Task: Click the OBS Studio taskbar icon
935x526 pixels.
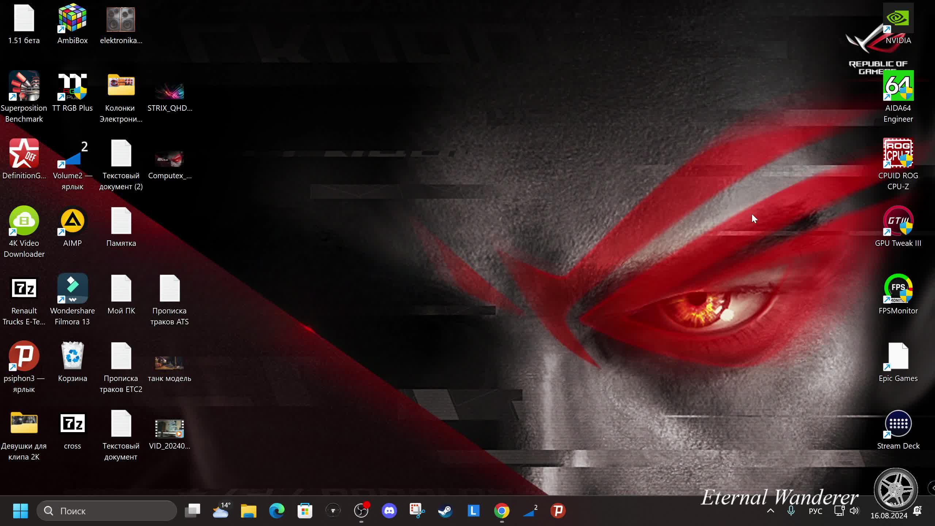Action: 361,511
